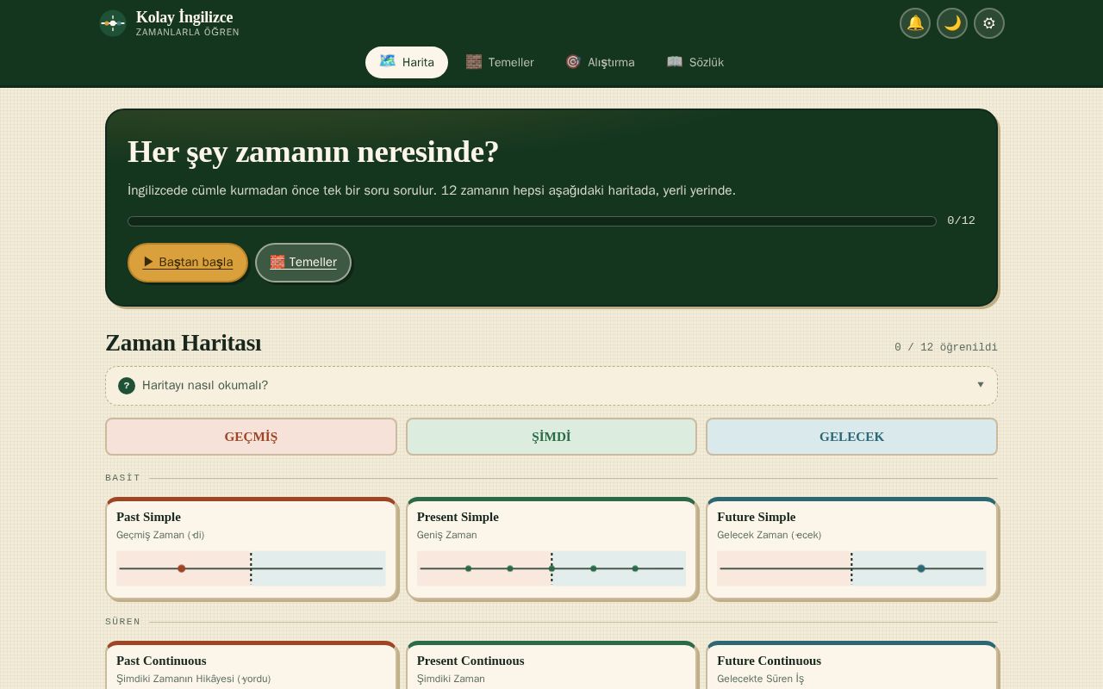The image size is (1103, 689).
Task: Open the Alıştırma tab
Action: pos(600,62)
